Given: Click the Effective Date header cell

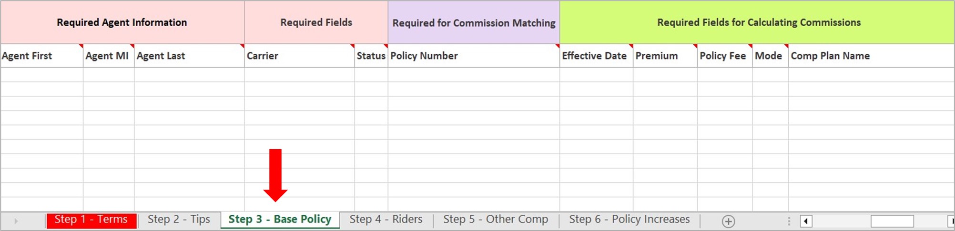Looking at the screenshot, I should tap(596, 56).
